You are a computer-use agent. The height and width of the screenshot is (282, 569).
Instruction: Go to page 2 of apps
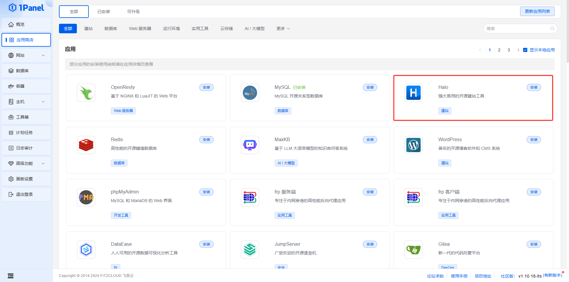(499, 50)
